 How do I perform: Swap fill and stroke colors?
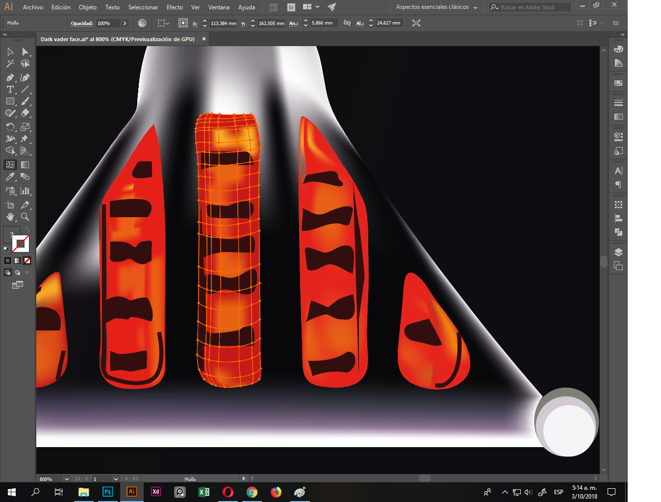(x=27, y=229)
